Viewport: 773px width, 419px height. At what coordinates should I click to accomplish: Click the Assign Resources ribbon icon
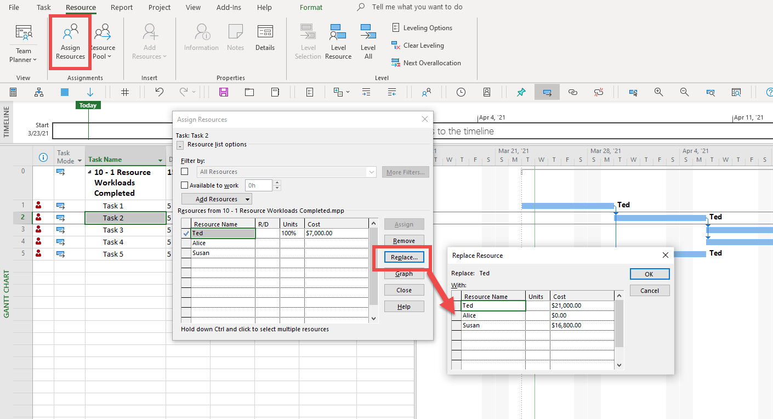[x=70, y=42]
